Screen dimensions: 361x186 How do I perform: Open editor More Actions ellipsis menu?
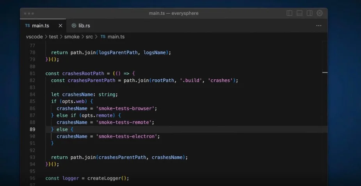tap(319, 25)
